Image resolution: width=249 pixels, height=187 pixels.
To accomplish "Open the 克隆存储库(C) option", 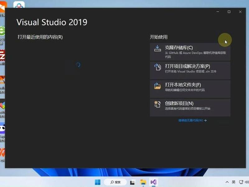I will tap(190, 52).
